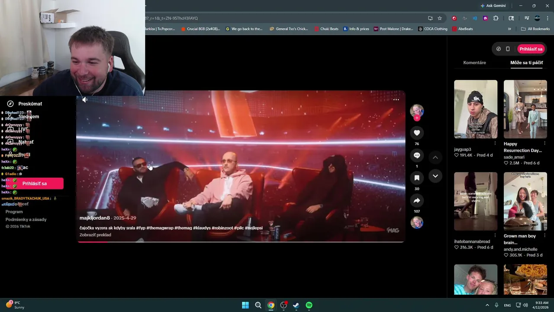Open the AbeBeats bookmark

pyautogui.click(x=462, y=29)
